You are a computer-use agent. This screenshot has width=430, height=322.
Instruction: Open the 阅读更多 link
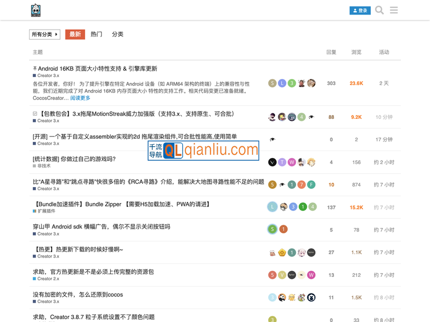79,97
